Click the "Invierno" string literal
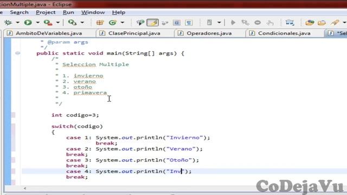 (x=184, y=138)
